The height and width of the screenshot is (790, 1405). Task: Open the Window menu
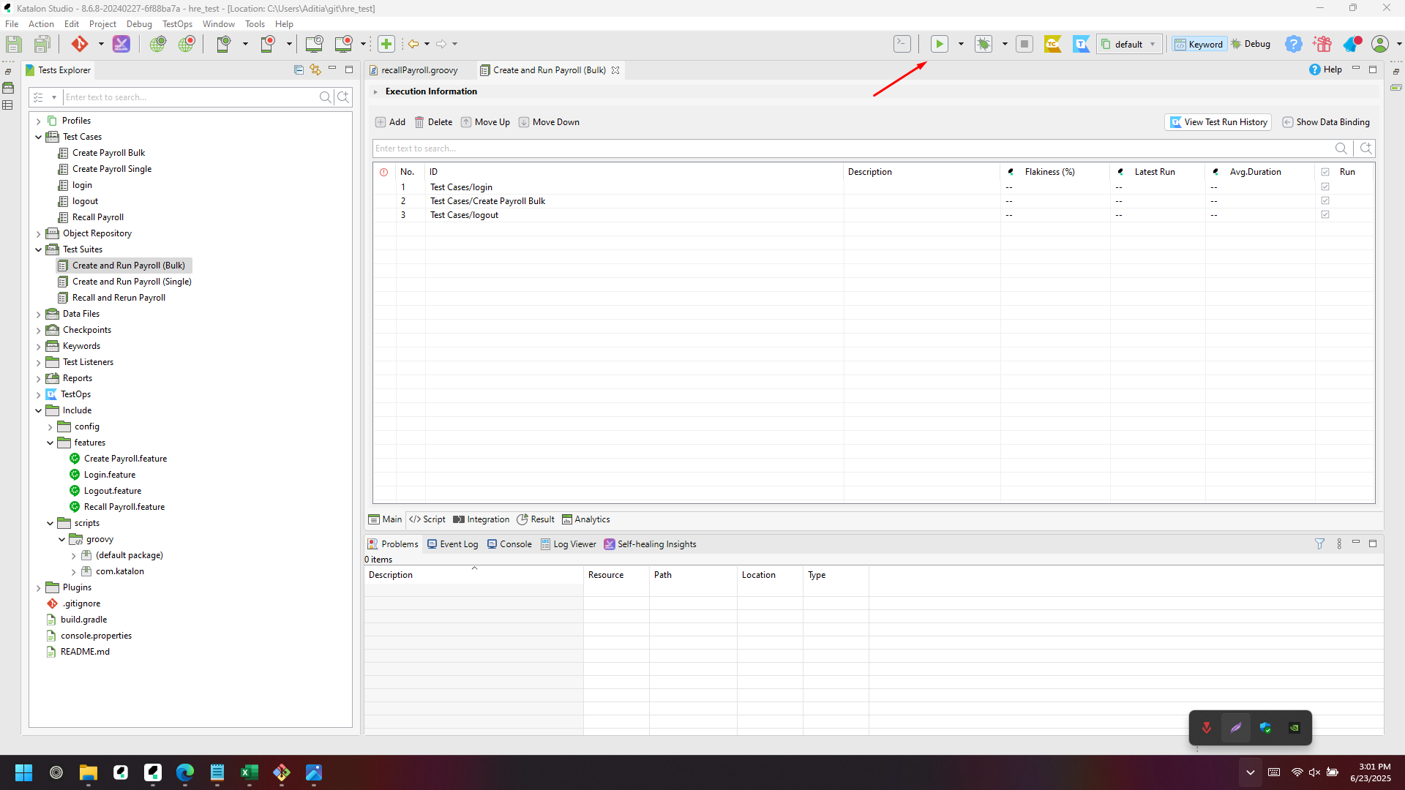tap(218, 24)
